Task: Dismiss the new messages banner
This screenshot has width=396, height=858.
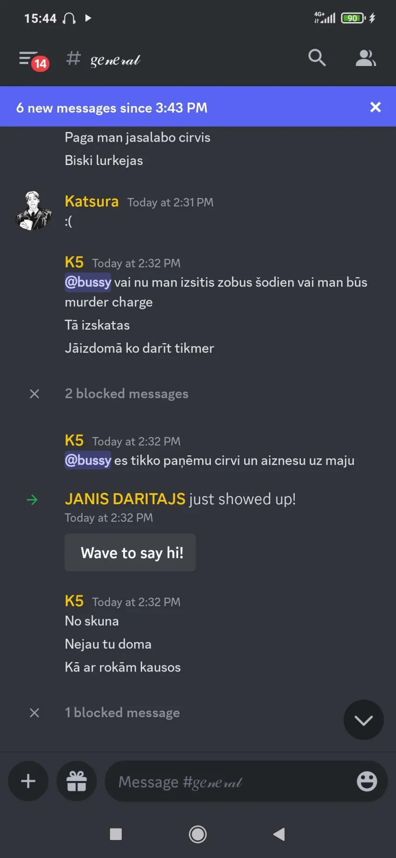Action: click(375, 107)
